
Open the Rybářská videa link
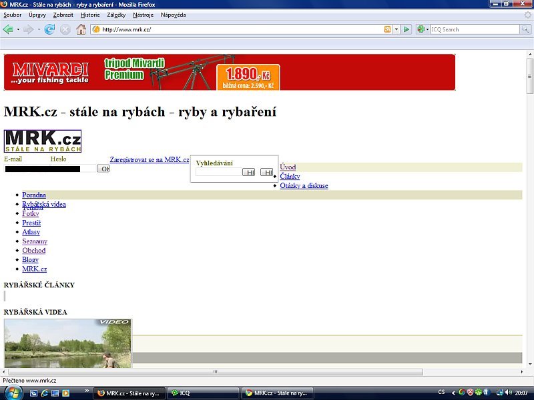[44, 204]
